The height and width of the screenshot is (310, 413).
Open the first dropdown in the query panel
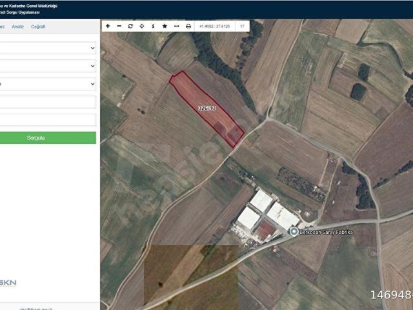pyautogui.click(x=47, y=48)
